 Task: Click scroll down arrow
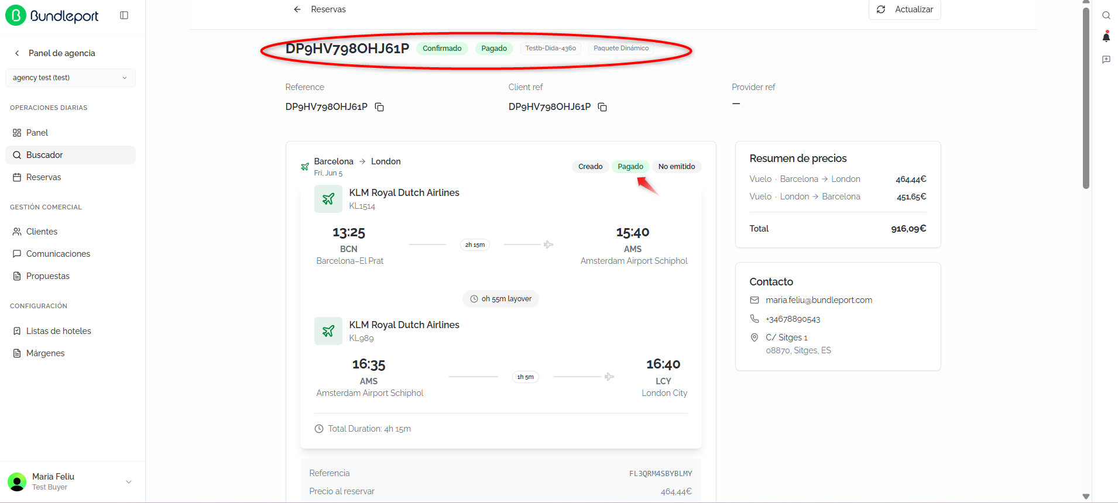pos(1086,497)
